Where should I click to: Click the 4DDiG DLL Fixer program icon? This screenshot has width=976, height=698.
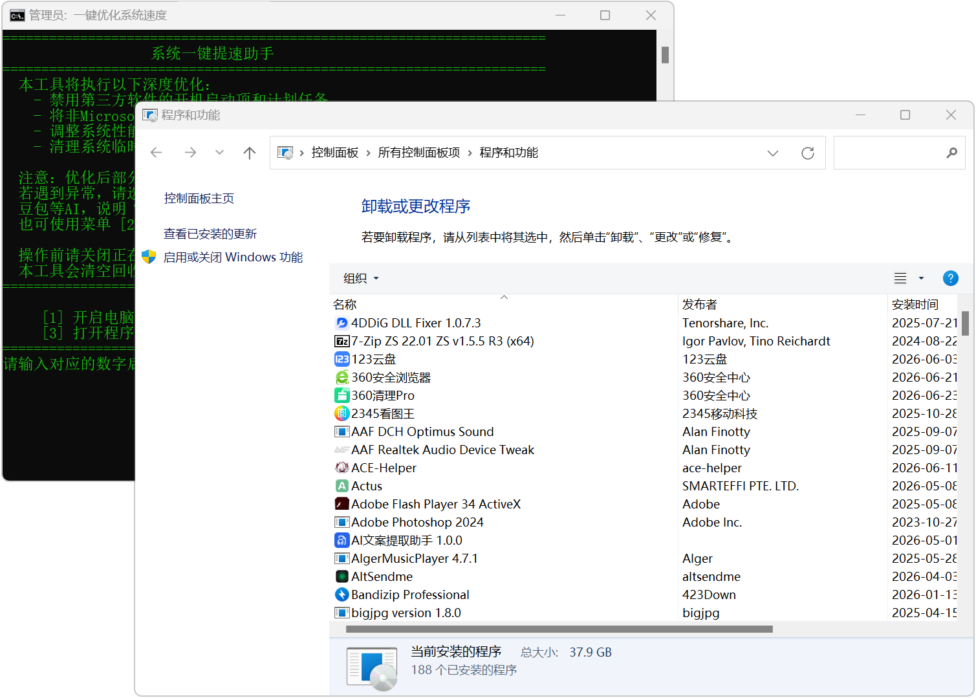[x=342, y=323]
